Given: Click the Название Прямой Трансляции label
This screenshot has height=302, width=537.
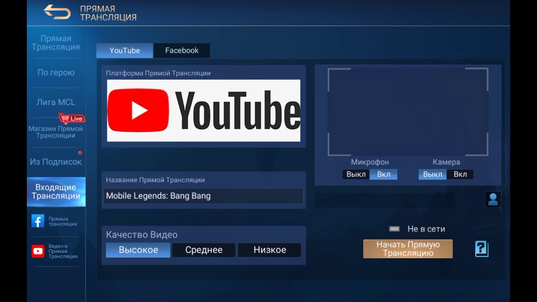Looking at the screenshot, I should pyautogui.click(x=155, y=180).
